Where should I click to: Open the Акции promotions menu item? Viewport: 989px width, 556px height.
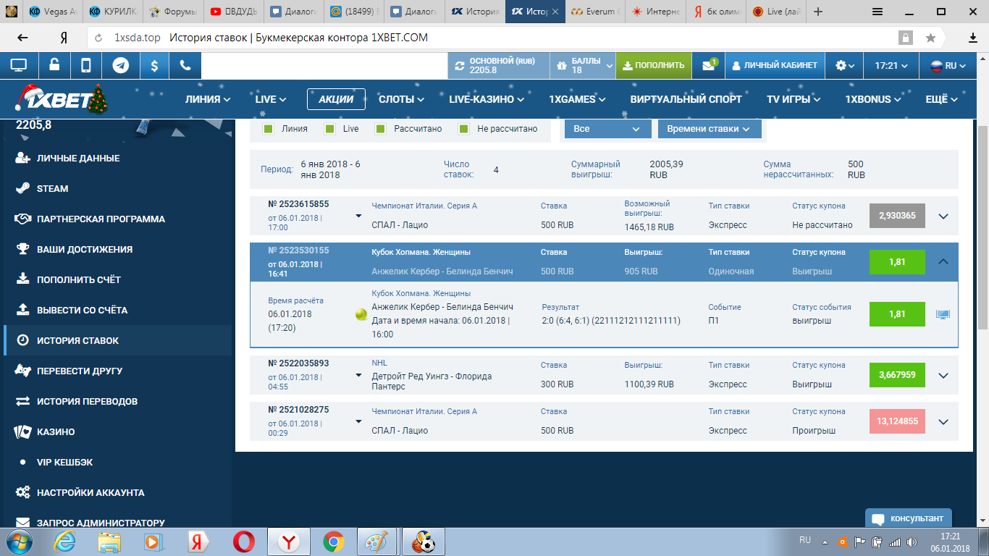tap(336, 99)
